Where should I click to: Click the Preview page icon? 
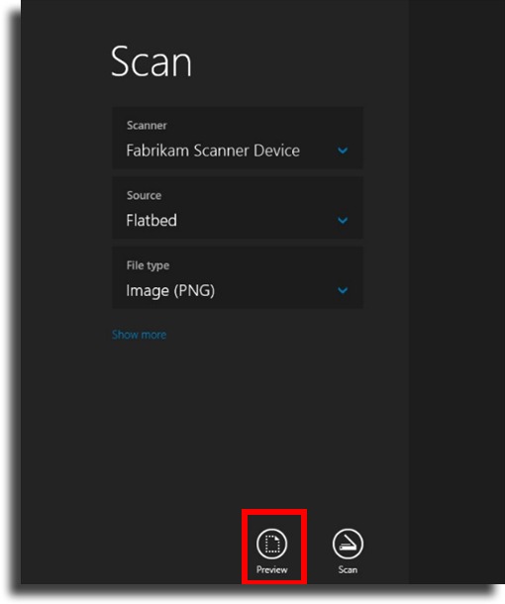(272, 544)
